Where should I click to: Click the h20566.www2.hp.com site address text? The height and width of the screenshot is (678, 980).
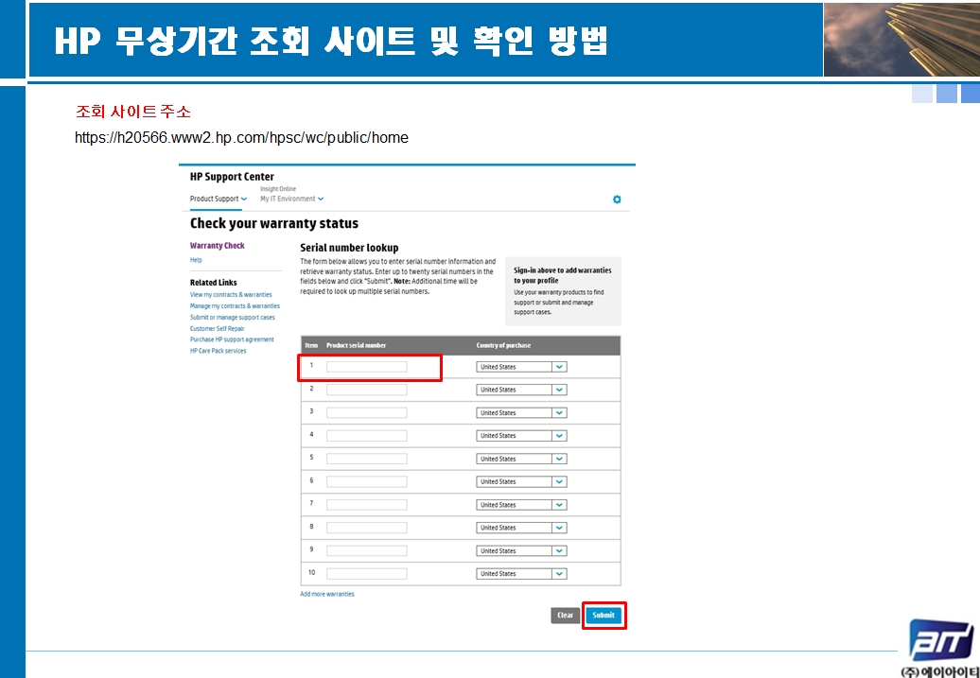click(x=241, y=137)
